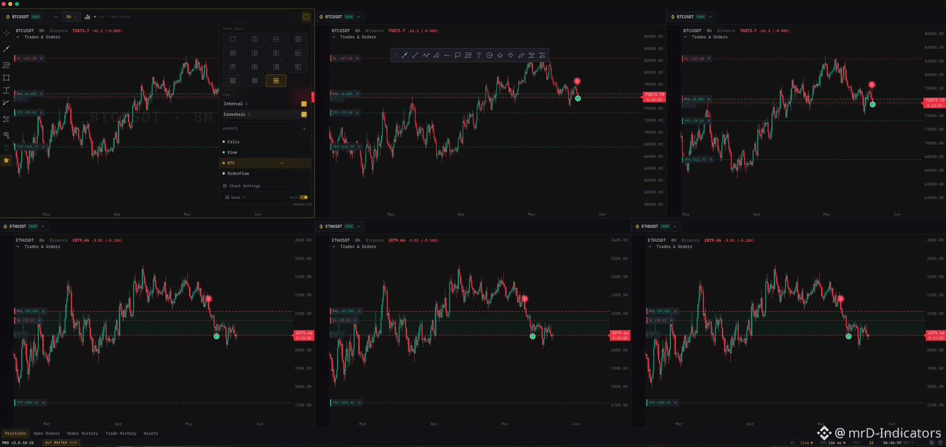Switch to the Open Orders tab
The image size is (946, 447).
[46, 434]
